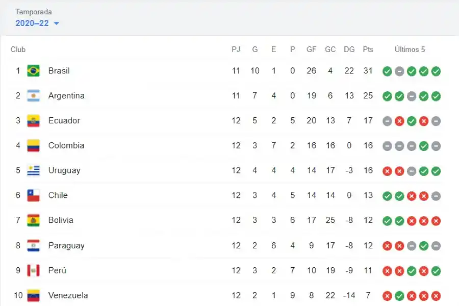Click the Brasil flag icon

coord(33,71)
